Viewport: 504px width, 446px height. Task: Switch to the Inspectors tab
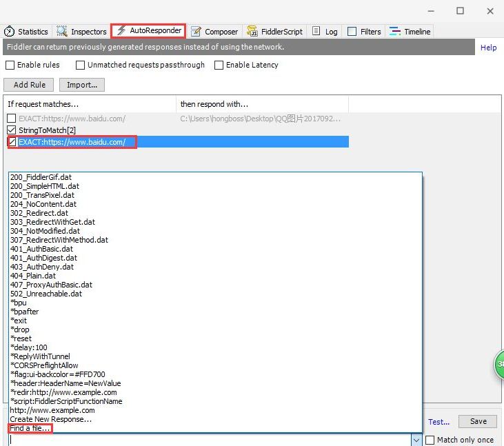click(x=81, y=32)
